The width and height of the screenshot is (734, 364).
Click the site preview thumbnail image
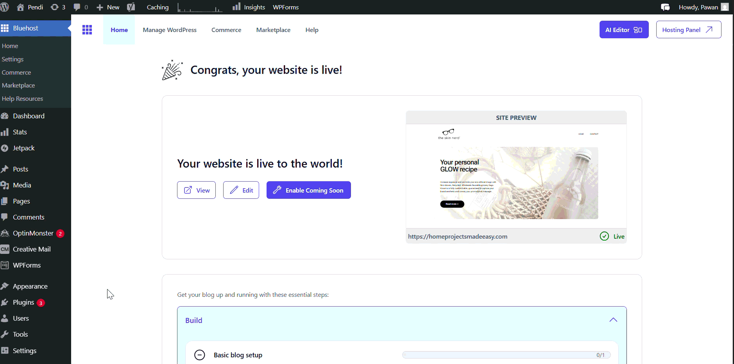[516, 176]
